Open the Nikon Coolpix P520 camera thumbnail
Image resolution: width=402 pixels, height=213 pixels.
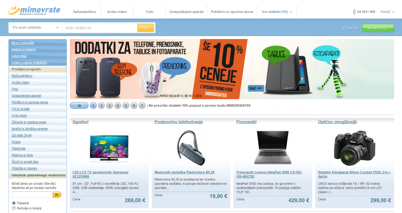[354, 146]
